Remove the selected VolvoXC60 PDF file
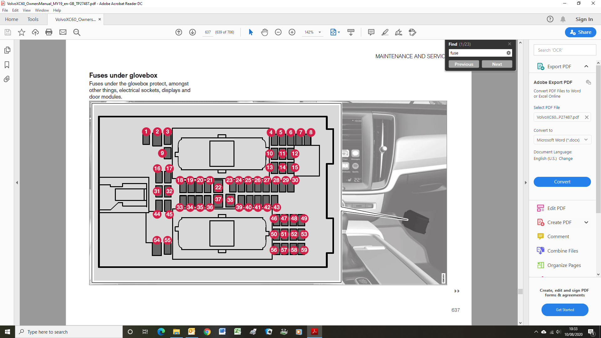 point(587,117)
